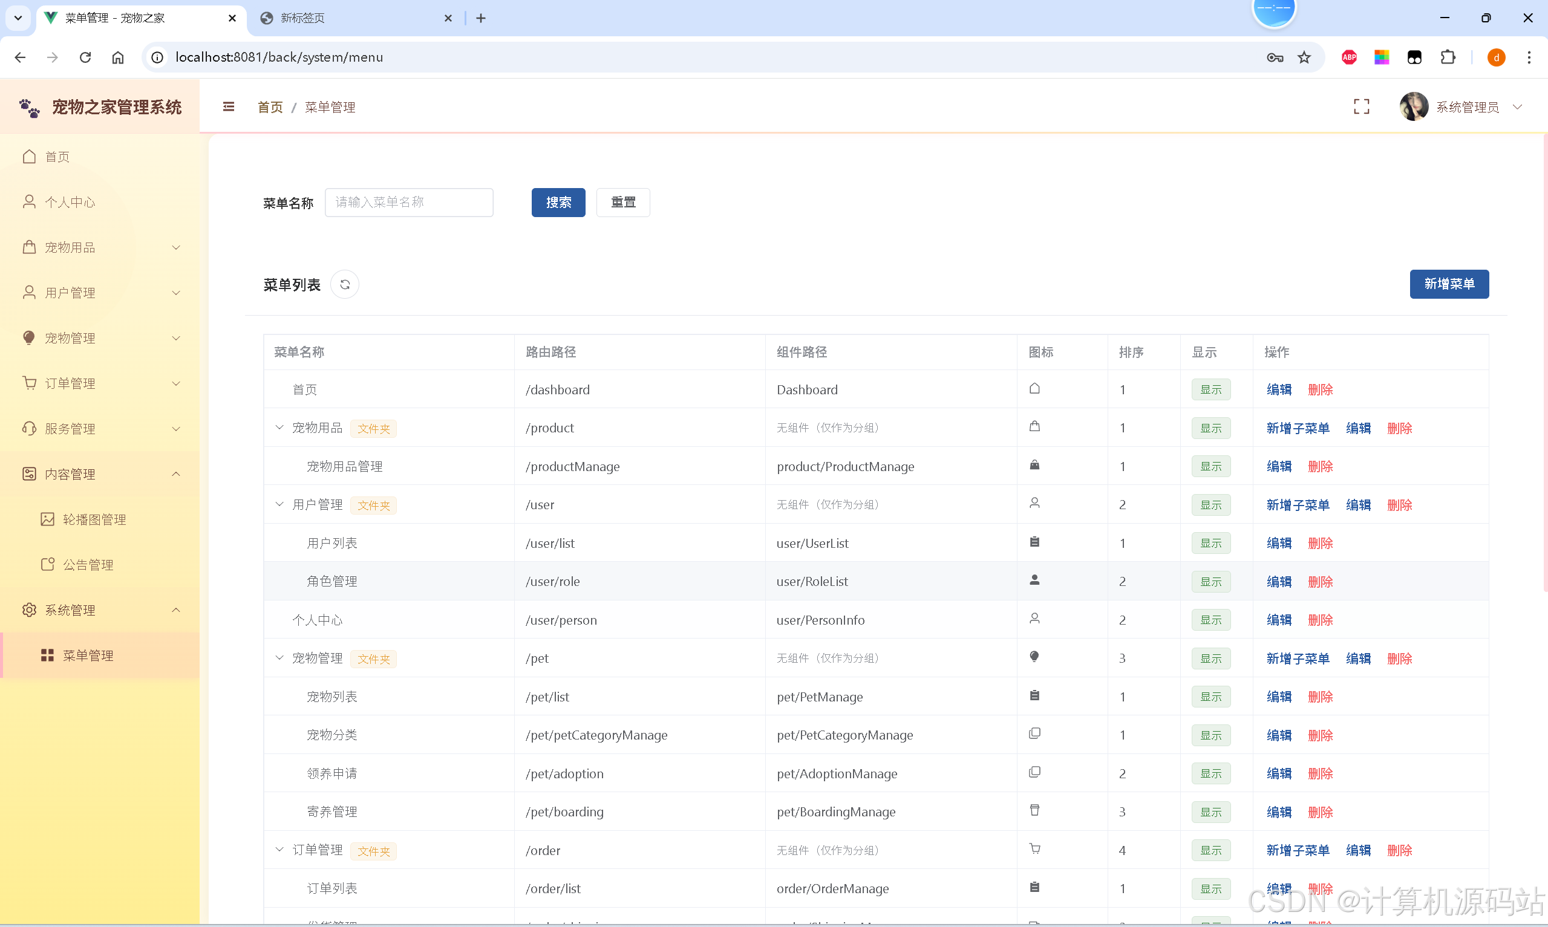Viewport: 1548px width, 927px height.
Task: Expand 服务管理 sidebar submenu
Action: coord(176,429)
